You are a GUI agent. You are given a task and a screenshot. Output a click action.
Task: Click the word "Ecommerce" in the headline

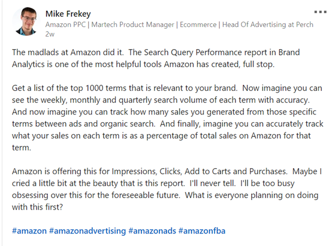pos(198,25)
